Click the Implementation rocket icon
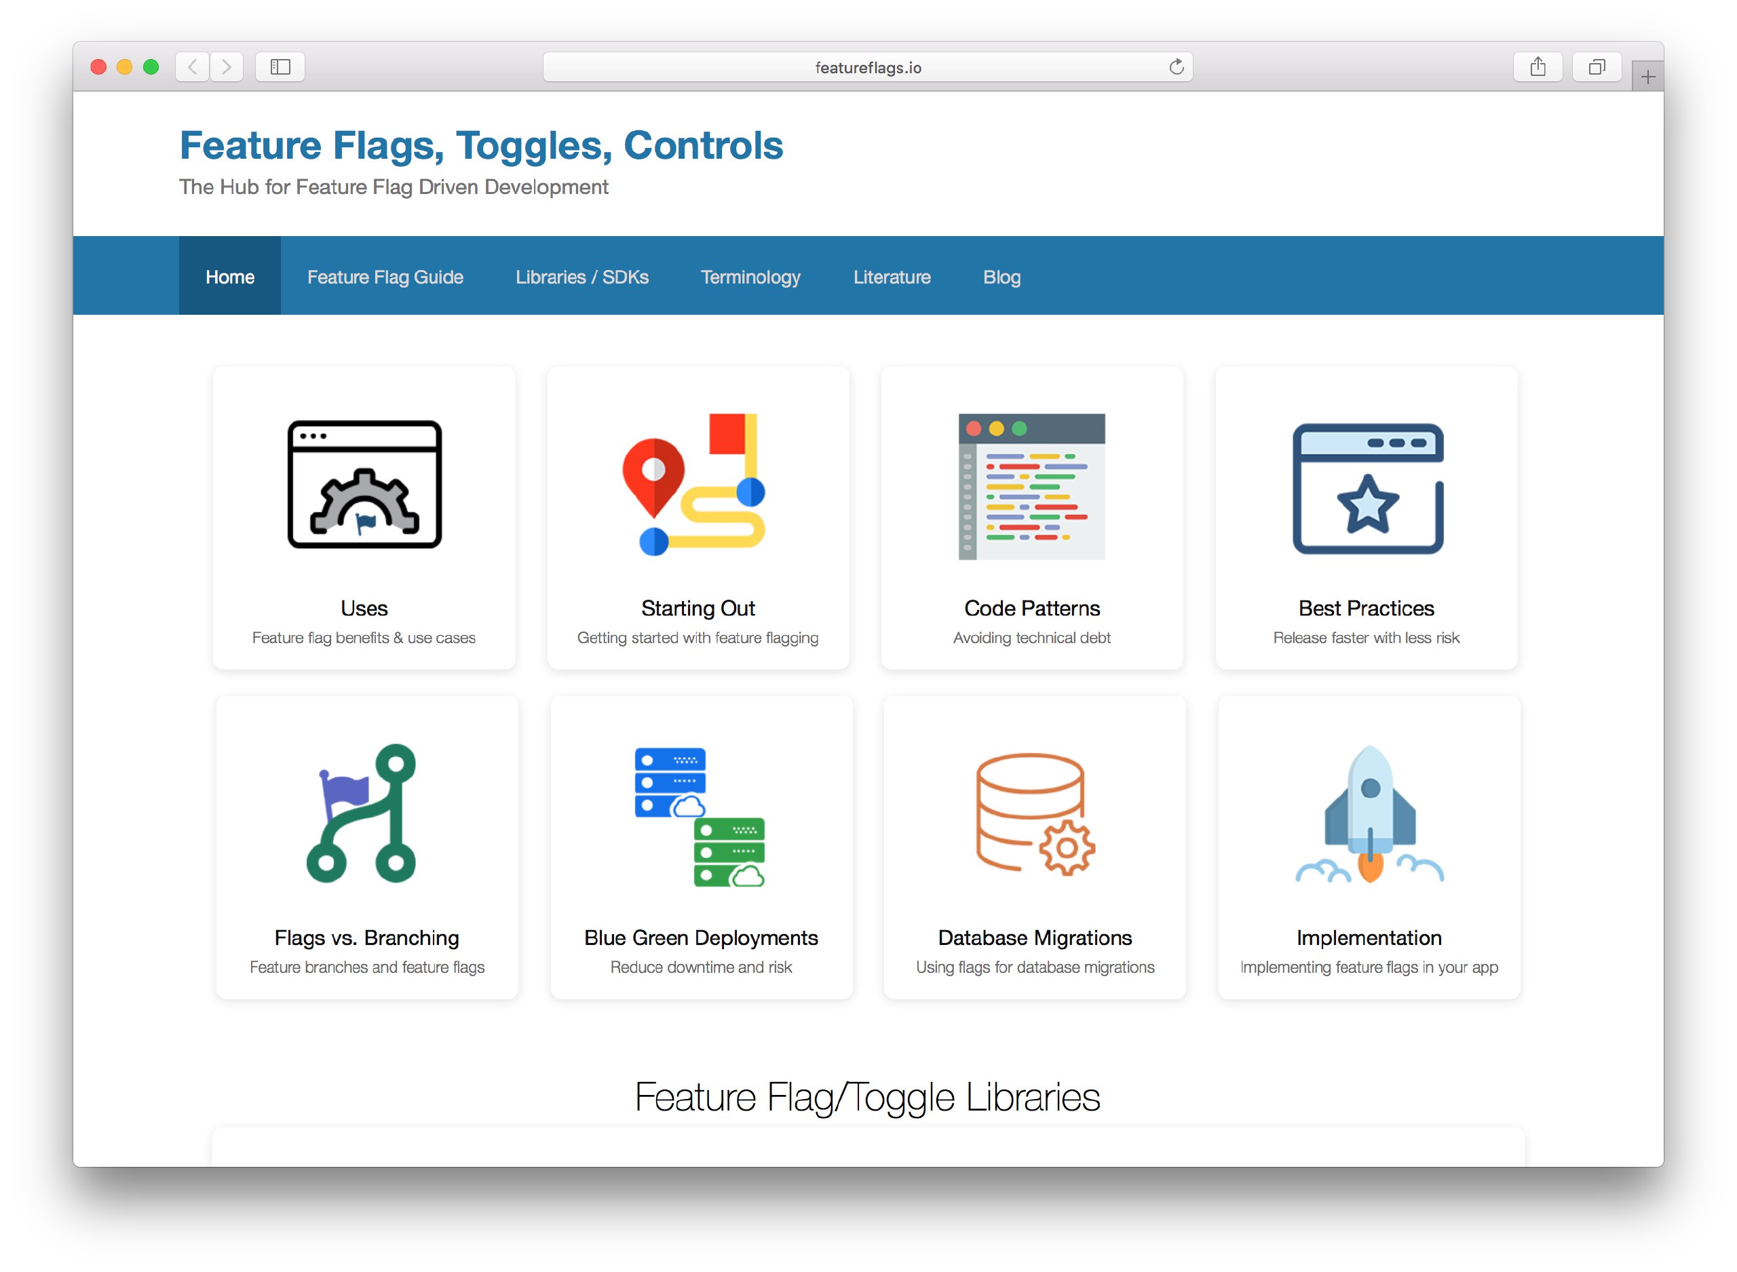Screen dimensions: 1737x1272 (1369, 814)
